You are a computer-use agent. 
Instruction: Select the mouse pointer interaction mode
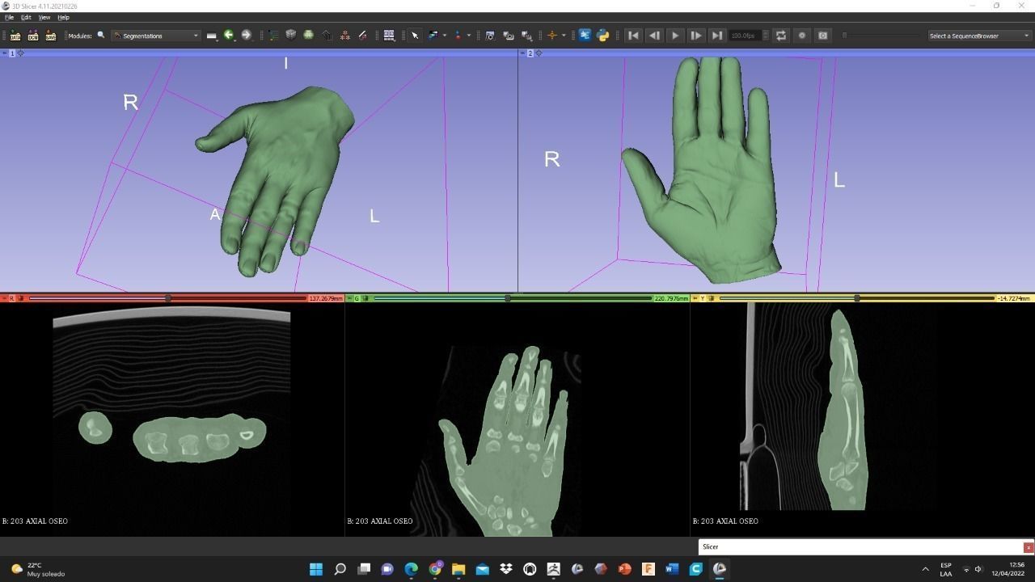pos(415,36)
